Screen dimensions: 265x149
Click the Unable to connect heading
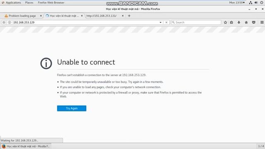point(86,62)
